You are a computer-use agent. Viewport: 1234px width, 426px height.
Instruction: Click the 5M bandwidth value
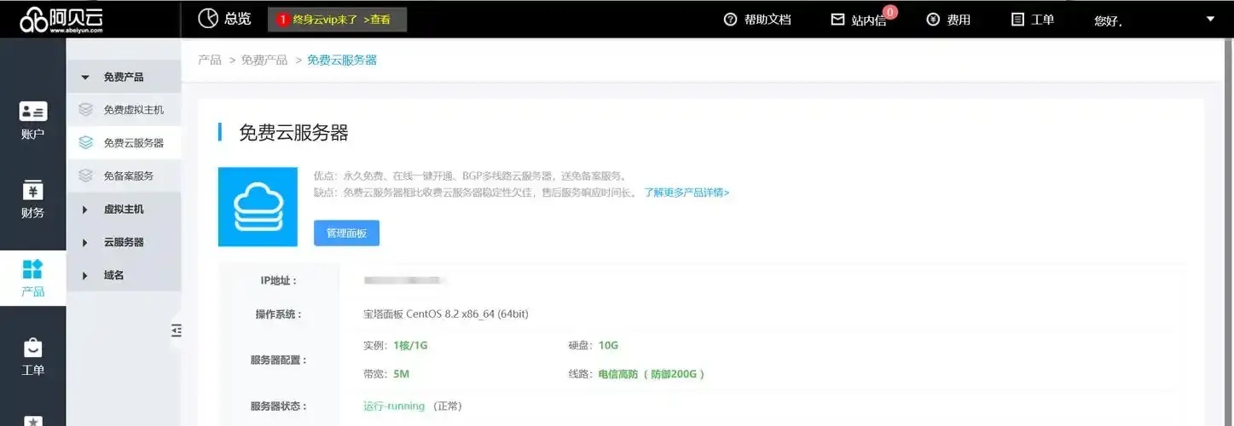[402, 374]
